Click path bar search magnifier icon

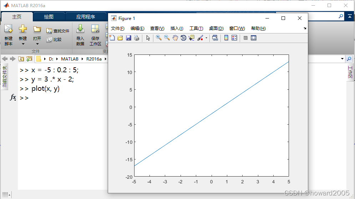349,59
